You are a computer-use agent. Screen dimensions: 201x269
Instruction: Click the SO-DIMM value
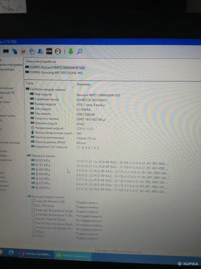coord(83,110)
